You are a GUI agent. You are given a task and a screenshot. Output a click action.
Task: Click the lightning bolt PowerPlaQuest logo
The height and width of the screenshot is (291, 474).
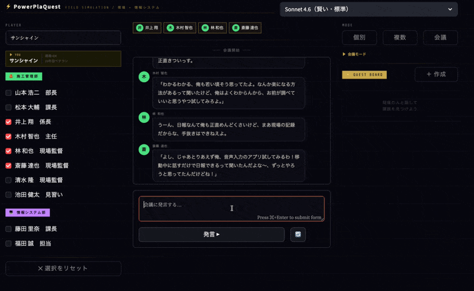(x=8, y=7)
